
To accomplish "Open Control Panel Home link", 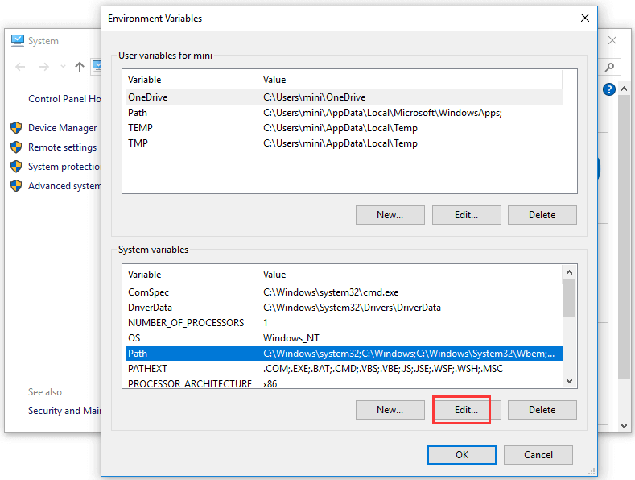I will (64, 99).
